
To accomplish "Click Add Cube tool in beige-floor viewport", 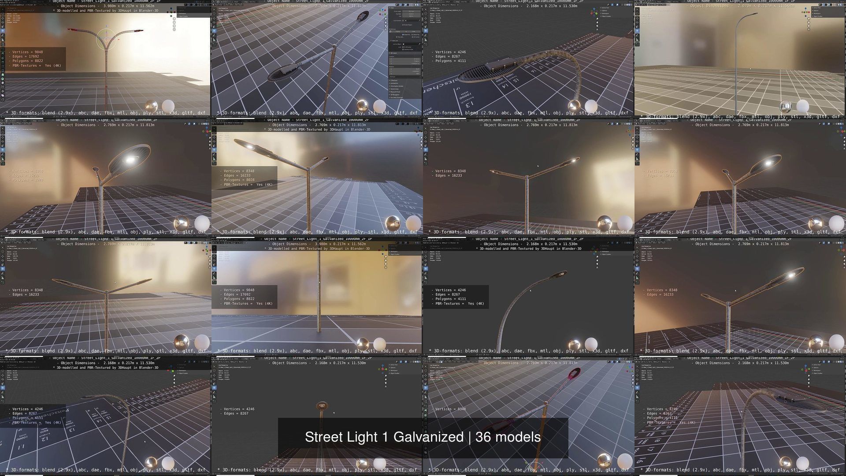I will [637, 45].
